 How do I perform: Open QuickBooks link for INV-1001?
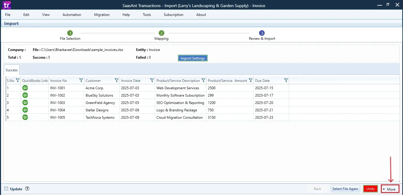(x=25, y=88)
